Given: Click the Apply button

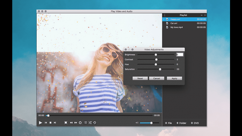Looking at the screenshot, I should (174, 79).
